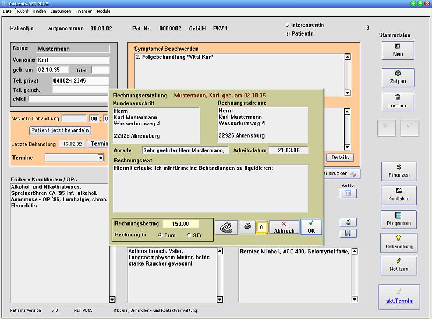This screenshot has height=319, width=432.
Task: Open patient record with Zeigen button
Action: (397, 77)
